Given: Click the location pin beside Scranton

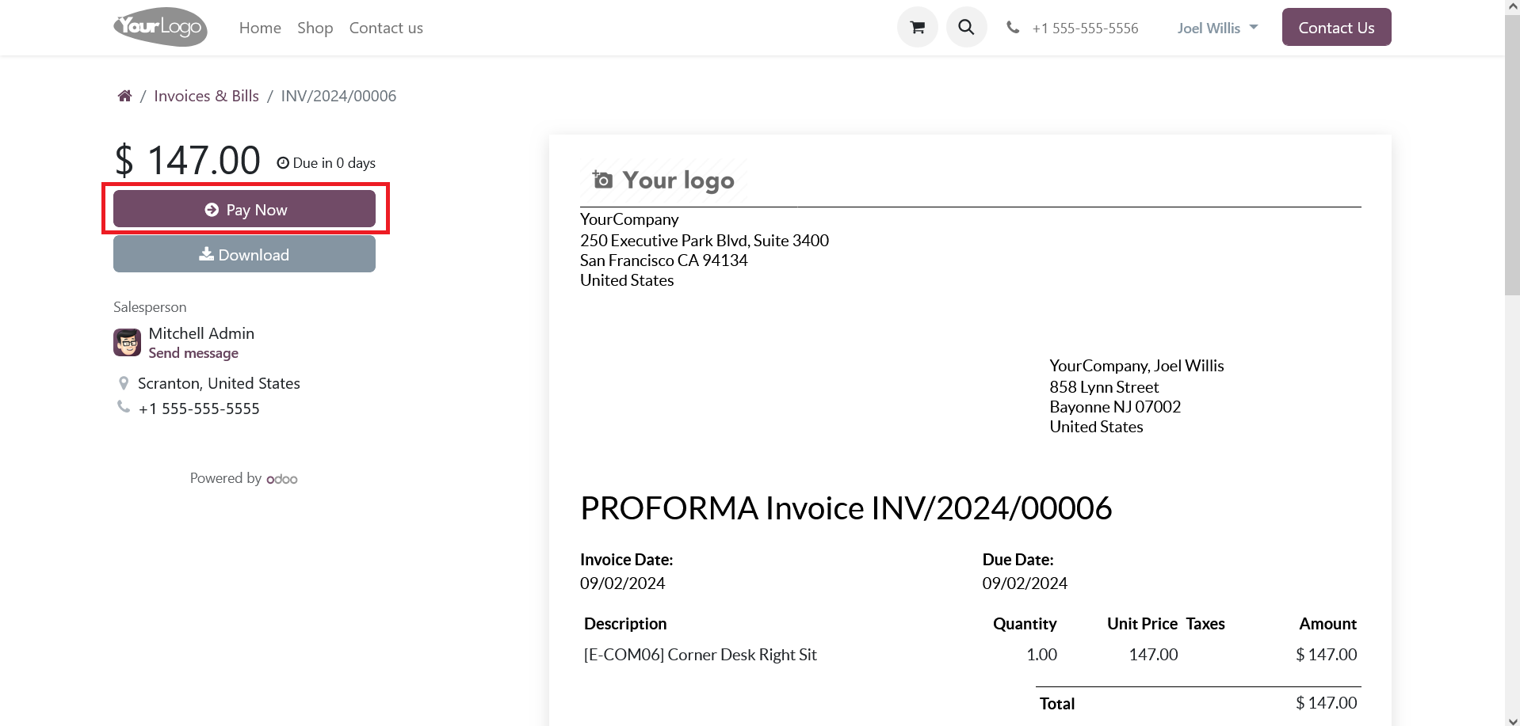Looking at the screenshot, I should point(124,382).
